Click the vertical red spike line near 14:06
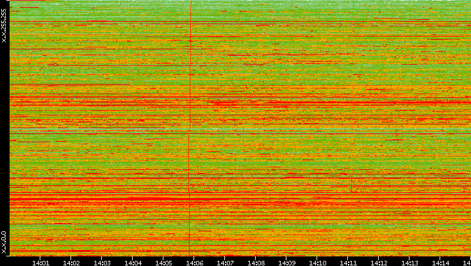 point(190,128)
